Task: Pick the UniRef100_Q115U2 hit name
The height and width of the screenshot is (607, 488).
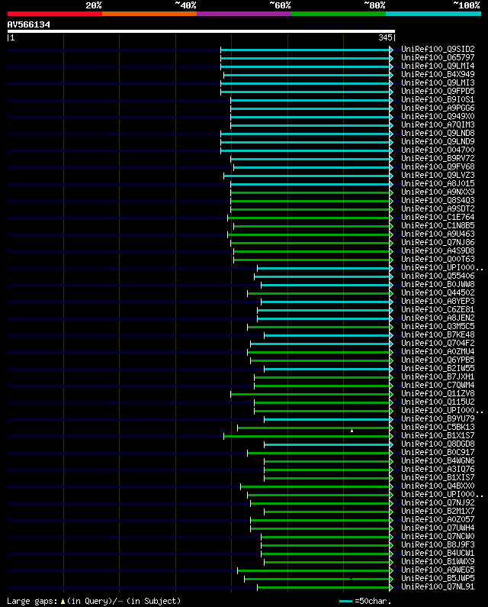Action: pyautogui.click(x=438, y=402)
